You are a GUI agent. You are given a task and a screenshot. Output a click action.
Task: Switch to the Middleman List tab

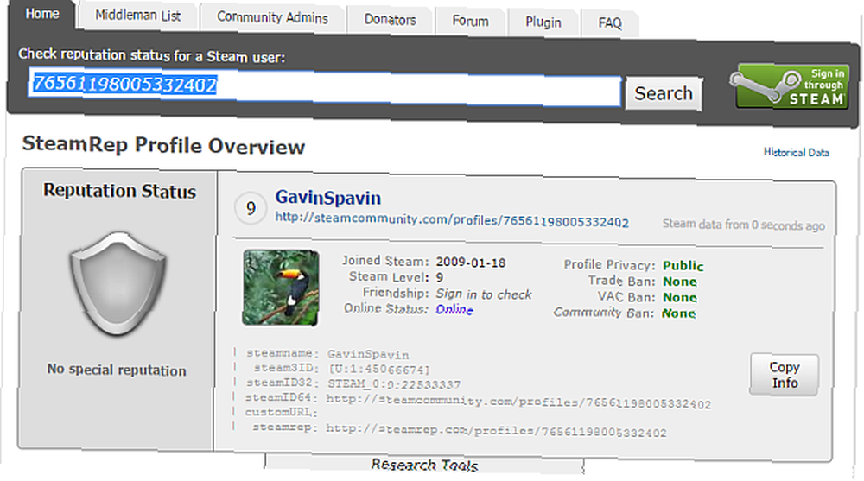[x=137, y=16]
